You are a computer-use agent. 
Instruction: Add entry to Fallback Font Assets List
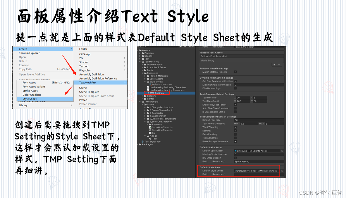click(x=274, y=65)
